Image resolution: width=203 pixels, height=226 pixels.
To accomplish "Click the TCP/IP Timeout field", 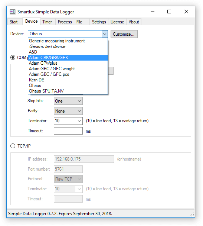I will 68,199.
